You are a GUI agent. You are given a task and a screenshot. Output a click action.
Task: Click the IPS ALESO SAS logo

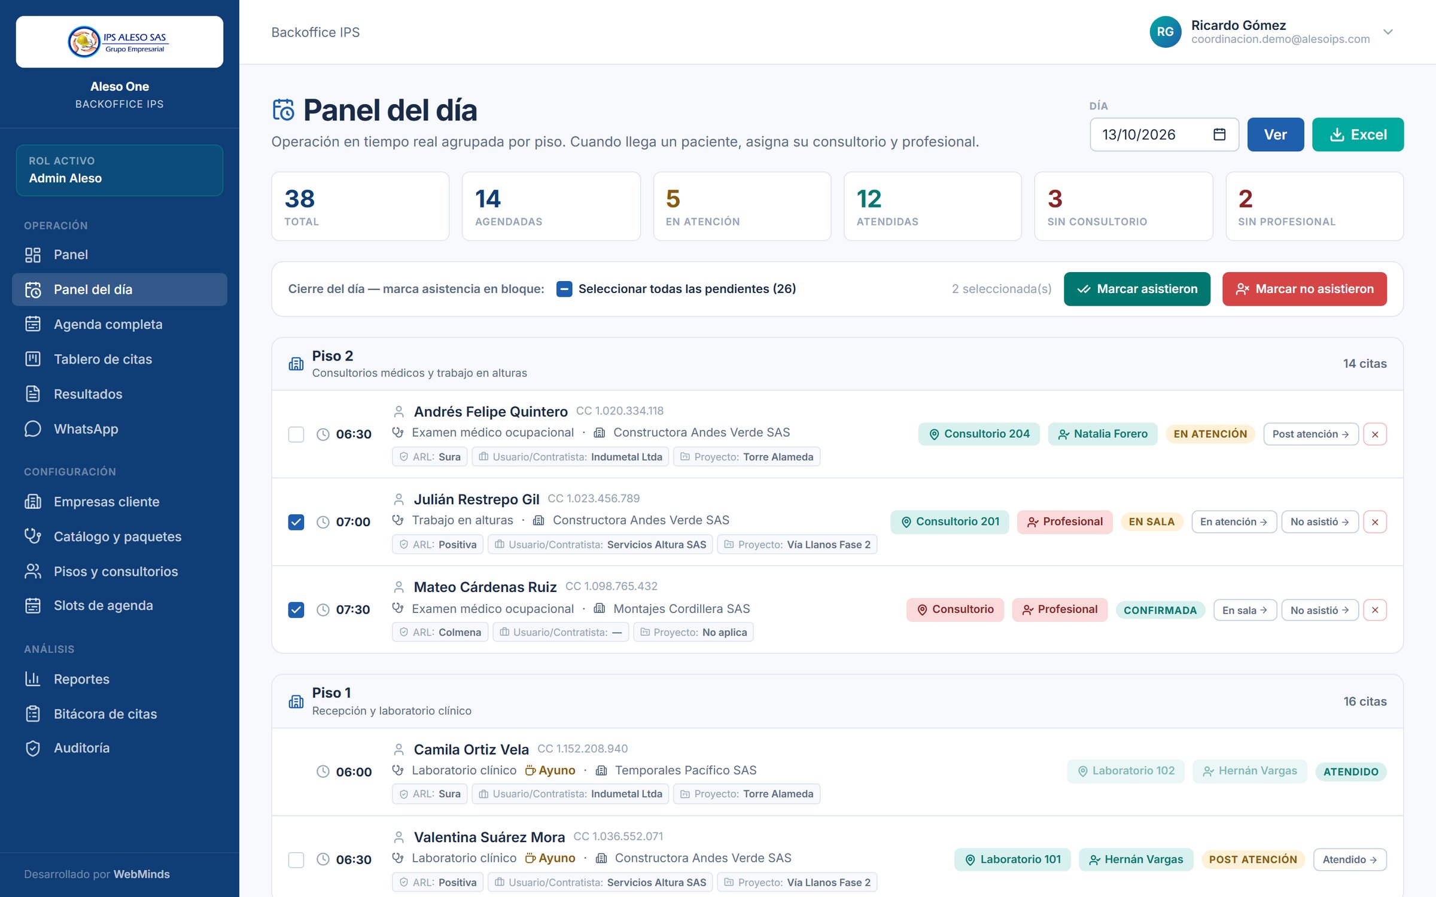pos(119,42)
